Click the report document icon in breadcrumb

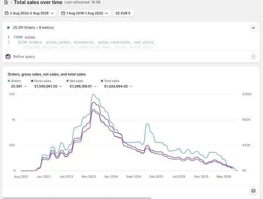coord(6,2)
